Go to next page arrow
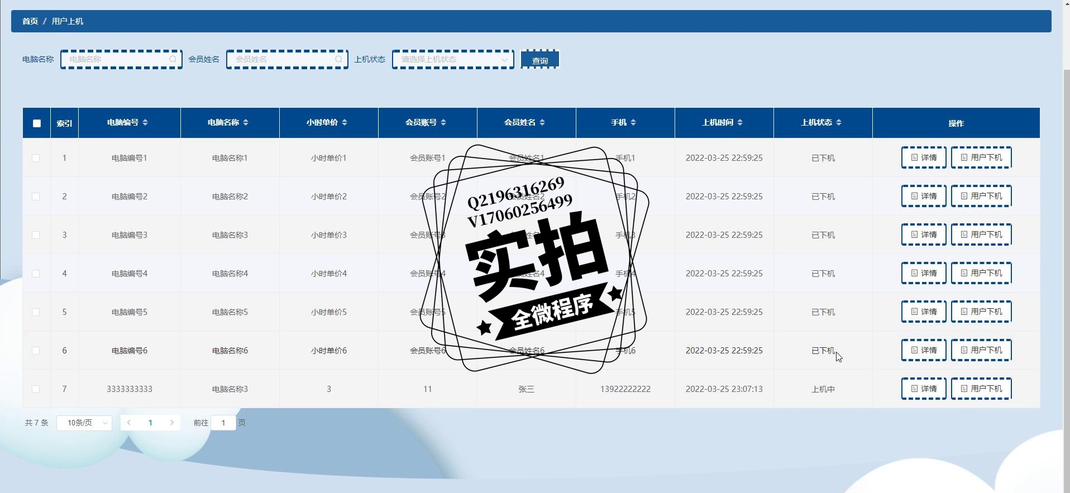This screenshot has height=493, width=1070. (x=172, y=423)
